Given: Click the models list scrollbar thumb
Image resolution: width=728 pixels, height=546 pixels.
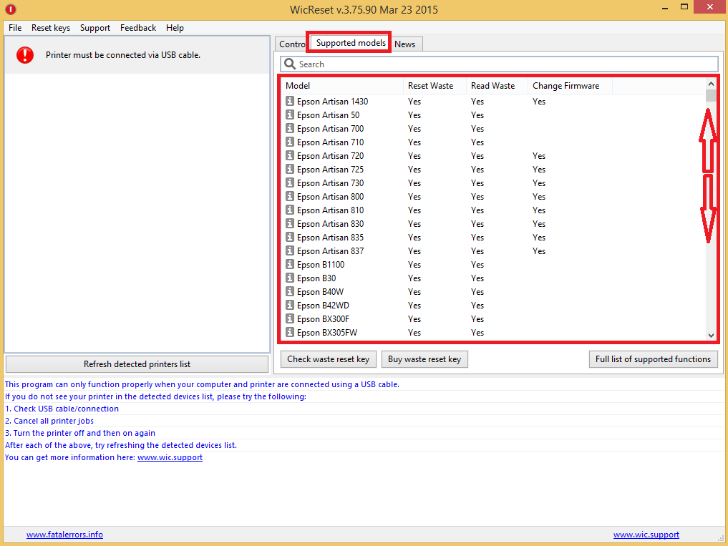Looking at the screenshot, I should [711, 95].
